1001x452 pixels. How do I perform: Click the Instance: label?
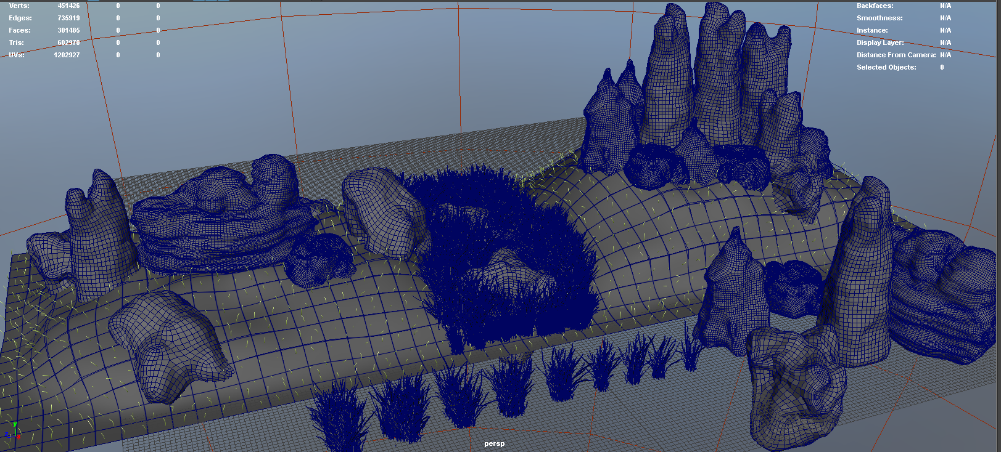[x=872, y=30]
